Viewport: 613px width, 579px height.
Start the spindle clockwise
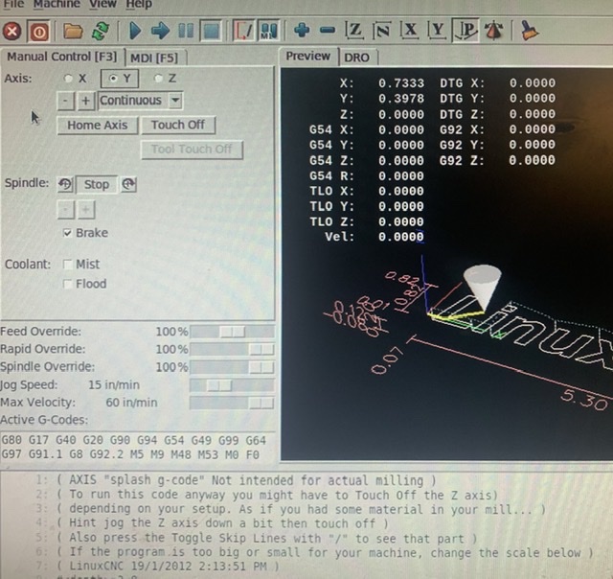coord(128,184)
